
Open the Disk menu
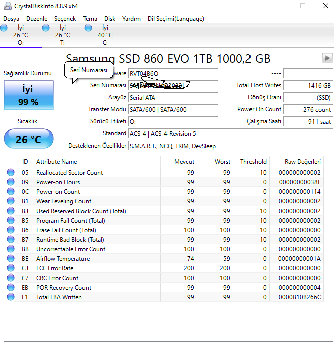(x=110, y=19)
